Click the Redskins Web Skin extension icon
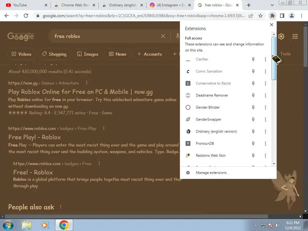The width and height of the screenshot is (308, 231). (188, 156)
